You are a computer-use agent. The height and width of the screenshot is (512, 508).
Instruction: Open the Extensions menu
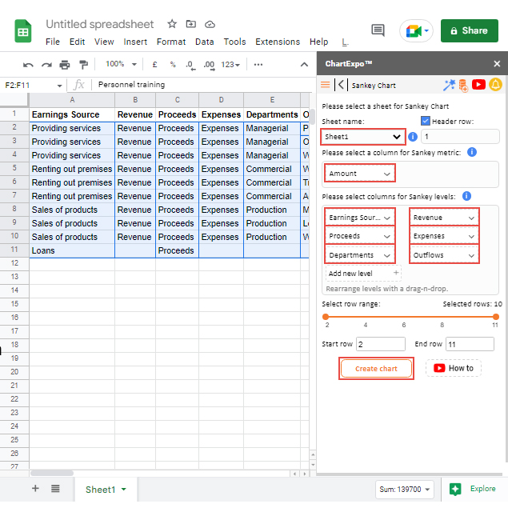click(x=278, y=42)
